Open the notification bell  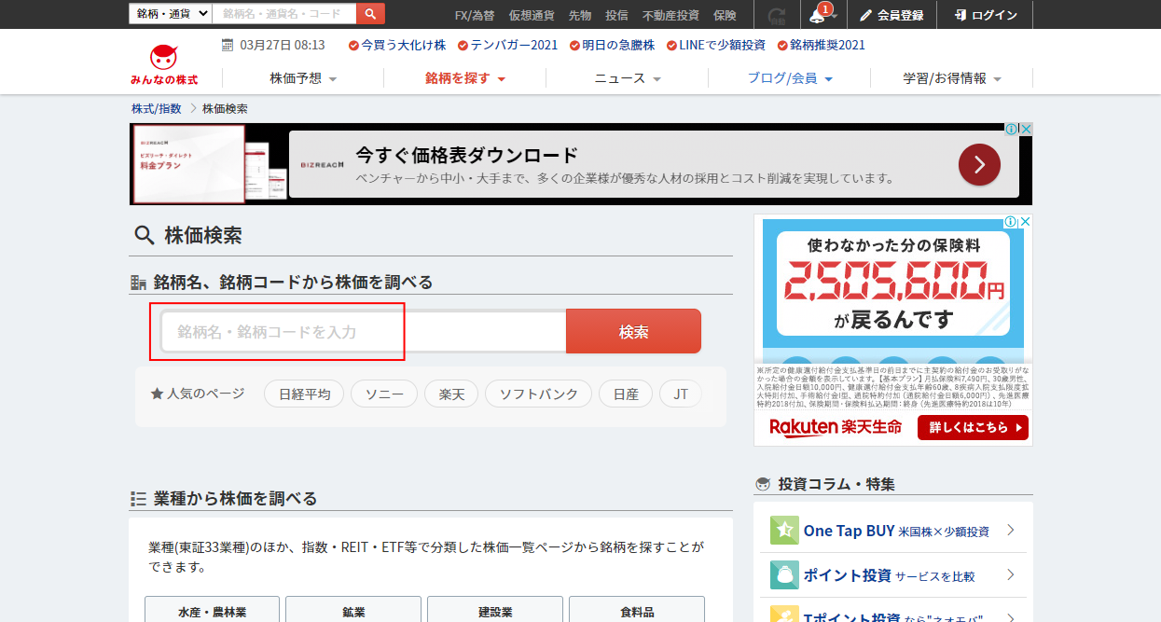click(x=818, y=15)
